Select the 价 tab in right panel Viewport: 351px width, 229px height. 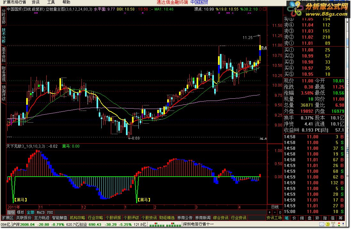294,218
